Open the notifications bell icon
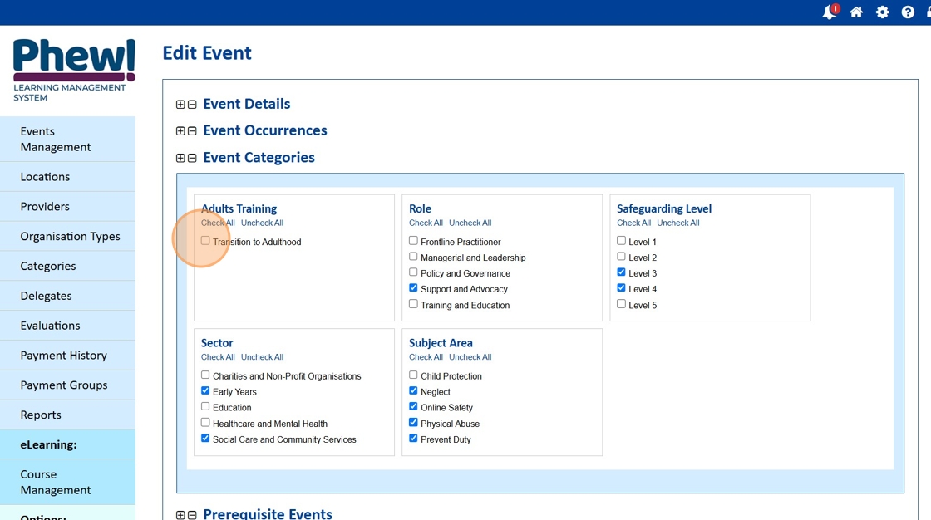Screen dimensions: 931x520 [829, 12]
